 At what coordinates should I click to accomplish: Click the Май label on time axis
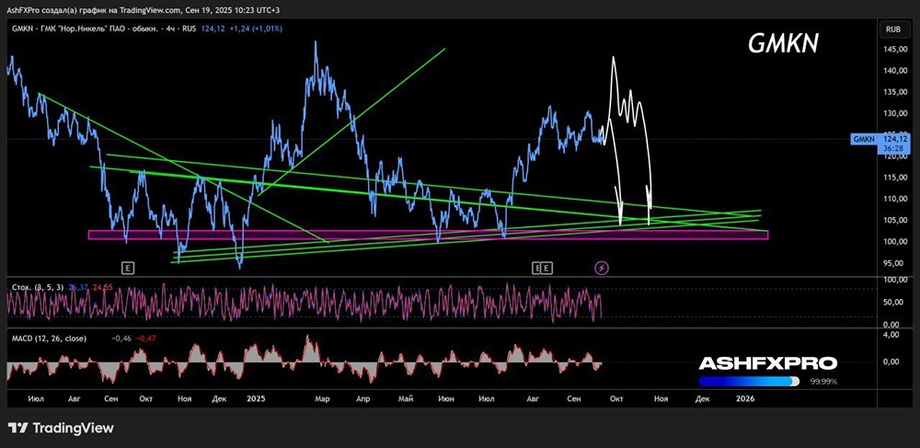406,398
